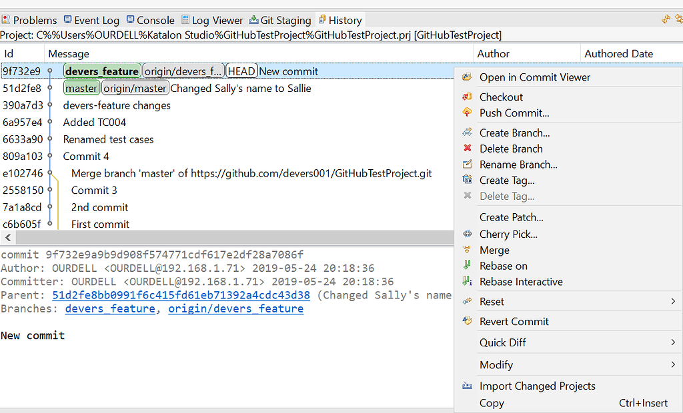The height and width of the screenshot is (413, 683).
Task: Select the 'Added TC004' commit row
Action: click(94, 123)
